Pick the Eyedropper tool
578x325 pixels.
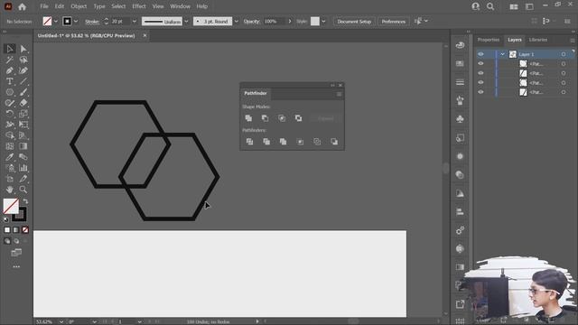[x=10, y=157]
